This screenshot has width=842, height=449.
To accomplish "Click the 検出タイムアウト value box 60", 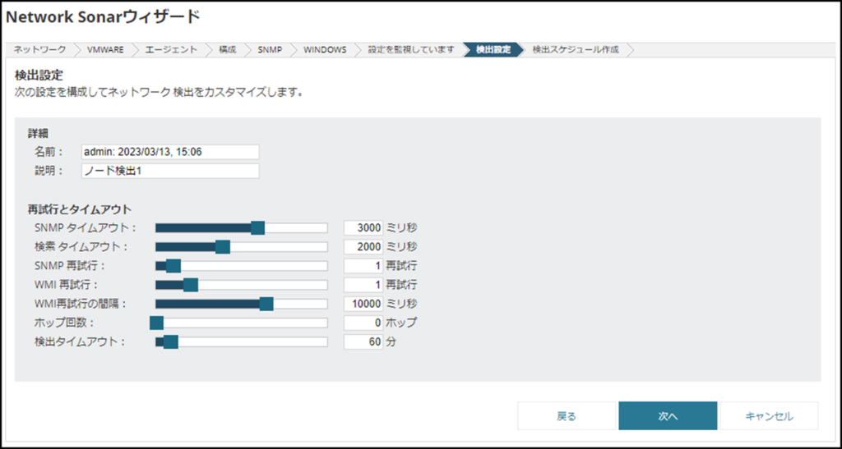I will [363, 341].
